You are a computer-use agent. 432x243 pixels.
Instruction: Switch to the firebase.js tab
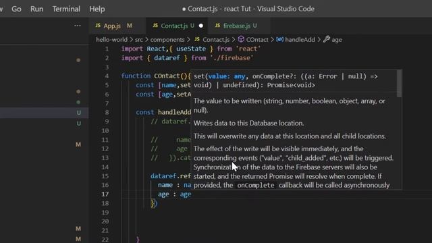point(239,26)
